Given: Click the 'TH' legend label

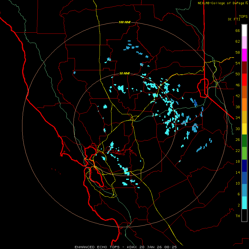Looking at the screenshot, I should click(238, 216).
